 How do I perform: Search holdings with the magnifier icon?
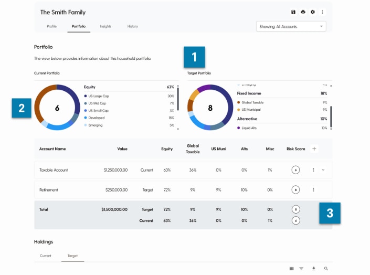click(326, 269)
